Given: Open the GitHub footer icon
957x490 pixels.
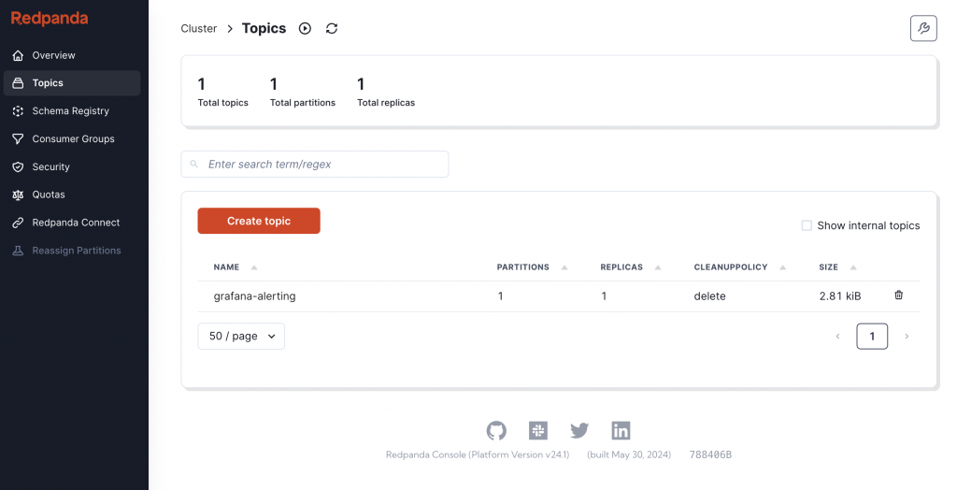Looking at the screenshot, I should tap(496, 430).
